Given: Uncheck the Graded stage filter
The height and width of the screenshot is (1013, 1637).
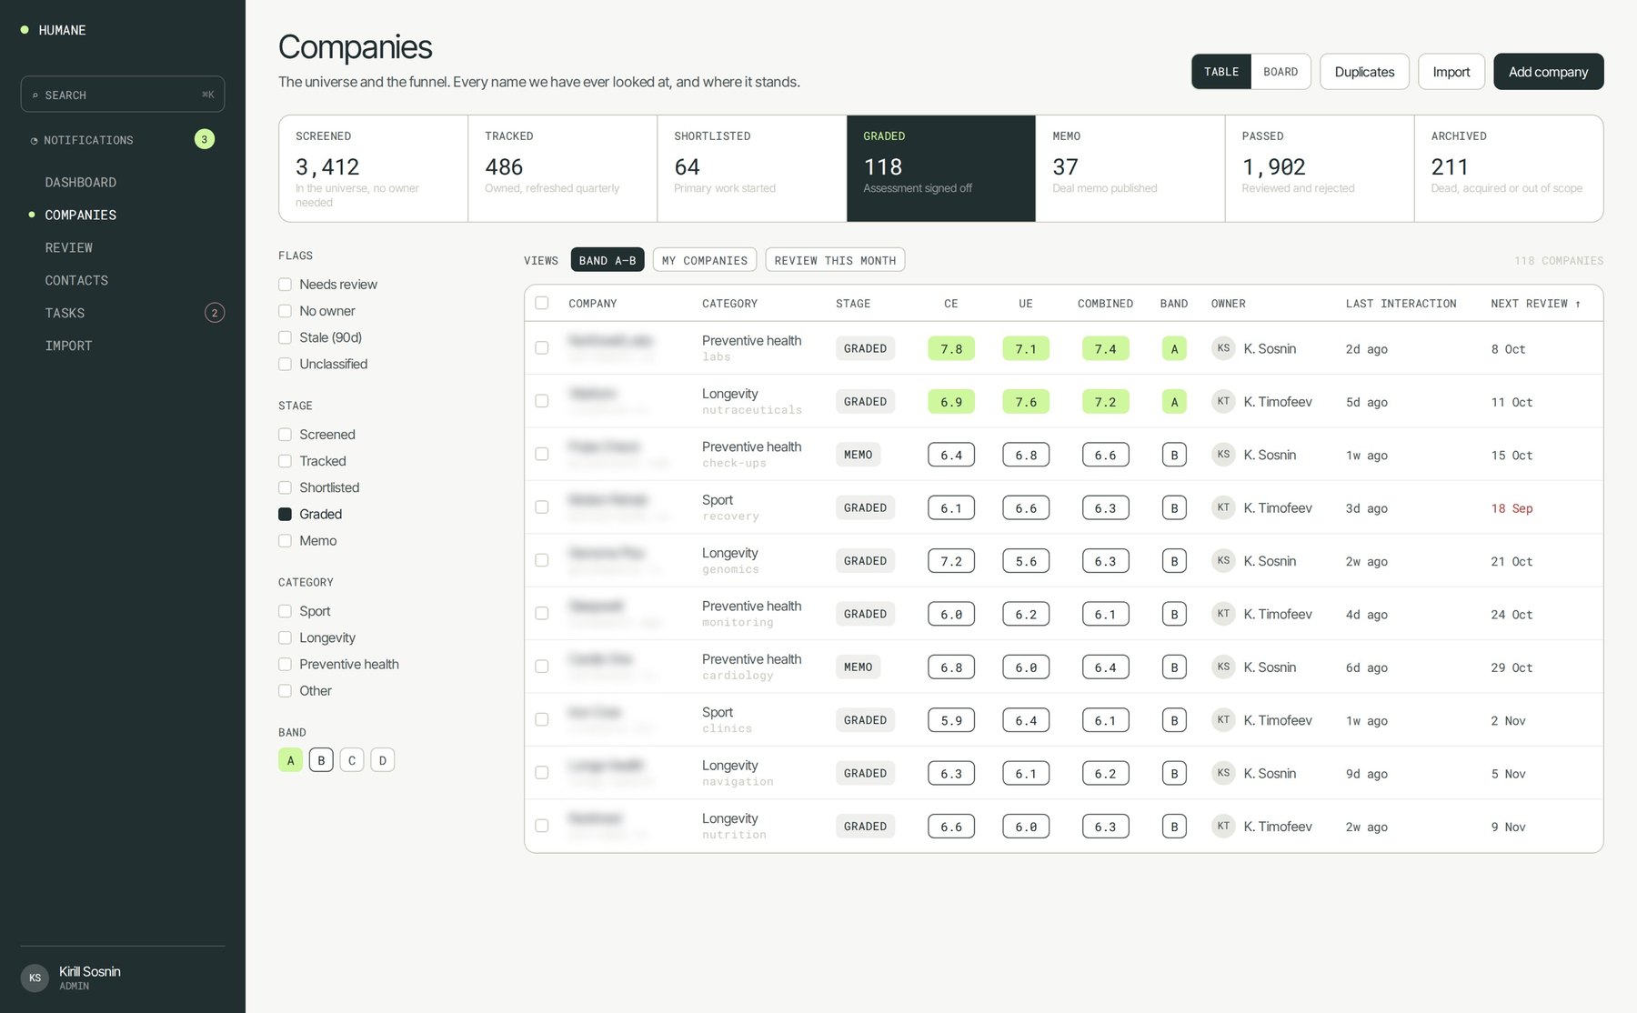Looking at the screenshot, I should click(285, 514).
